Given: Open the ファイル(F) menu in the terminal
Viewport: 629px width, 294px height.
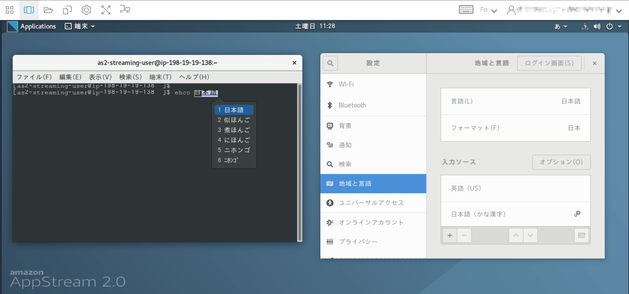Looking at the screenshot, I should click(34, 77).
